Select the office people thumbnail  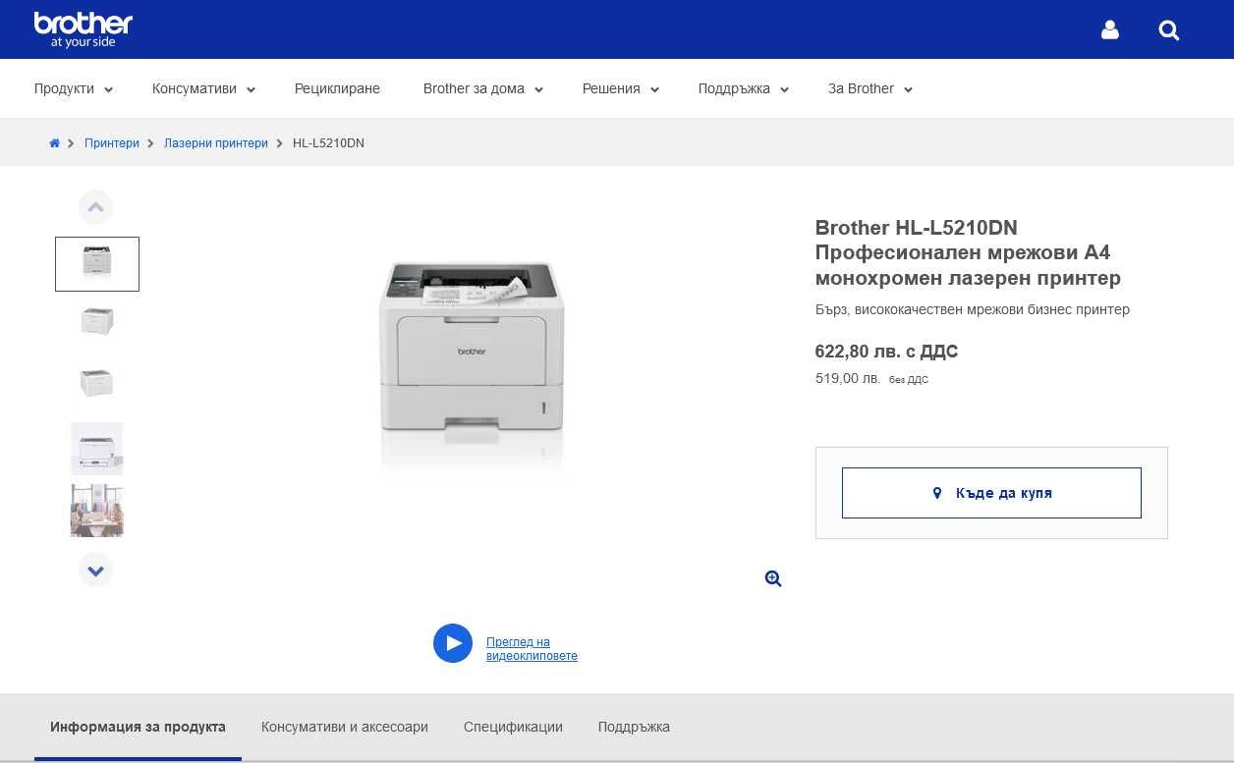click(x=97, y=511)
